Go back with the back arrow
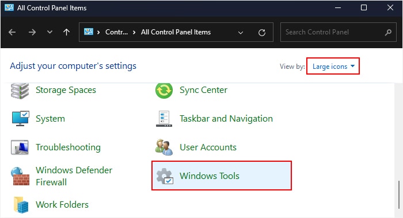 pos(12,32)
